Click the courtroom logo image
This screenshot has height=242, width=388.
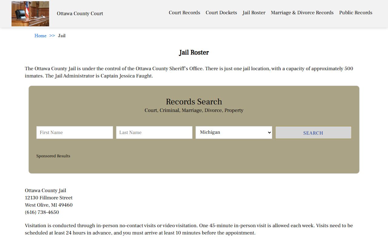coord(30,14)
